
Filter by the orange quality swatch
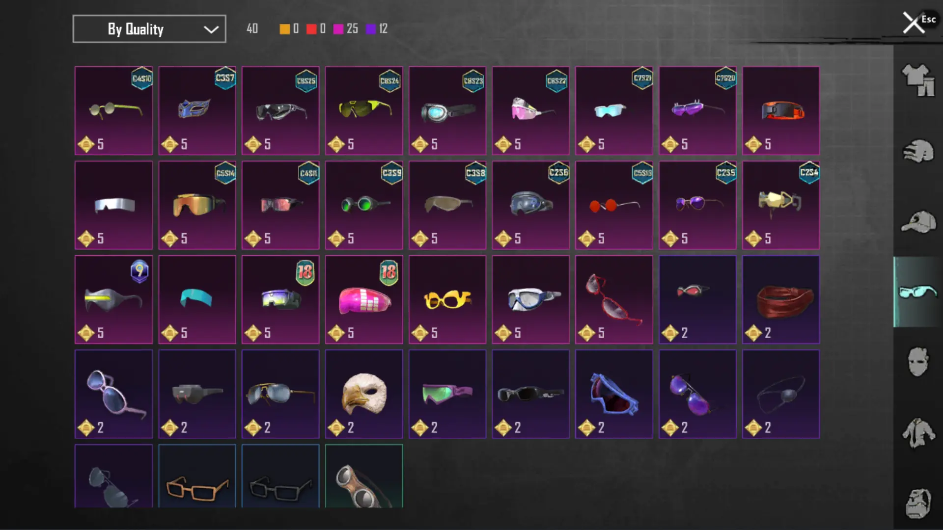[x=284, y=29]
